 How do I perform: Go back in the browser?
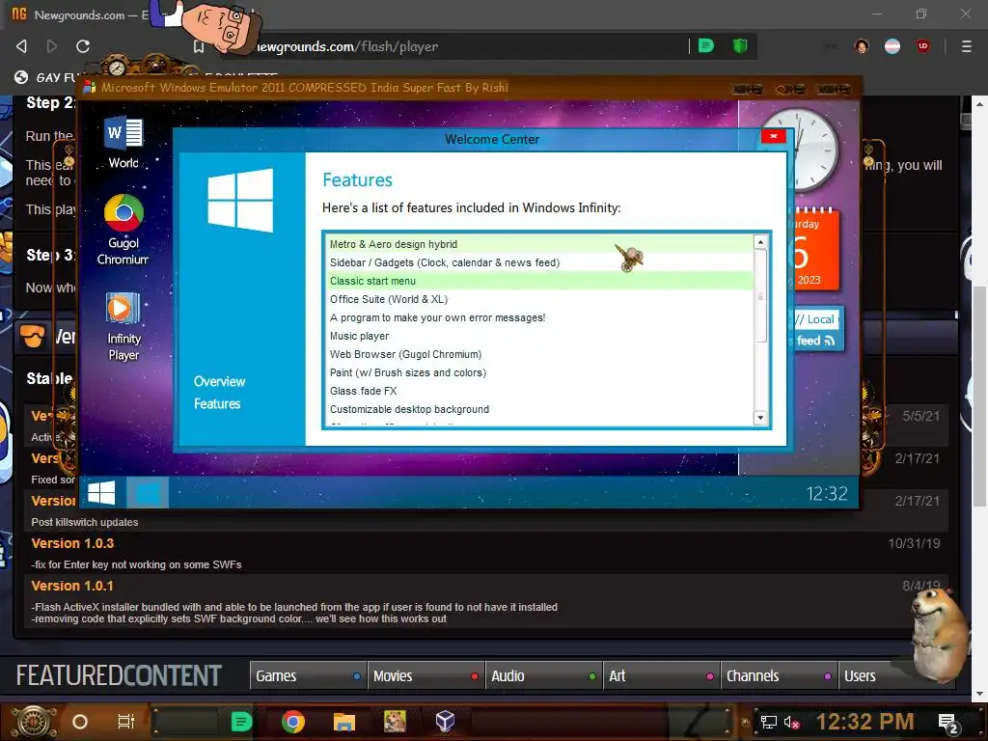point(21,46)
